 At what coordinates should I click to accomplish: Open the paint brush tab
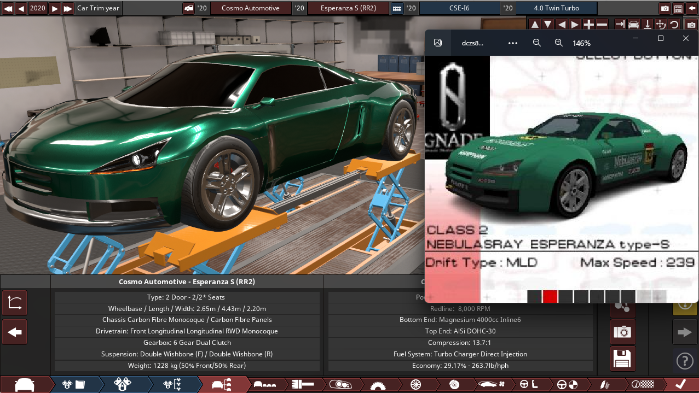click(x=302, y=384)
